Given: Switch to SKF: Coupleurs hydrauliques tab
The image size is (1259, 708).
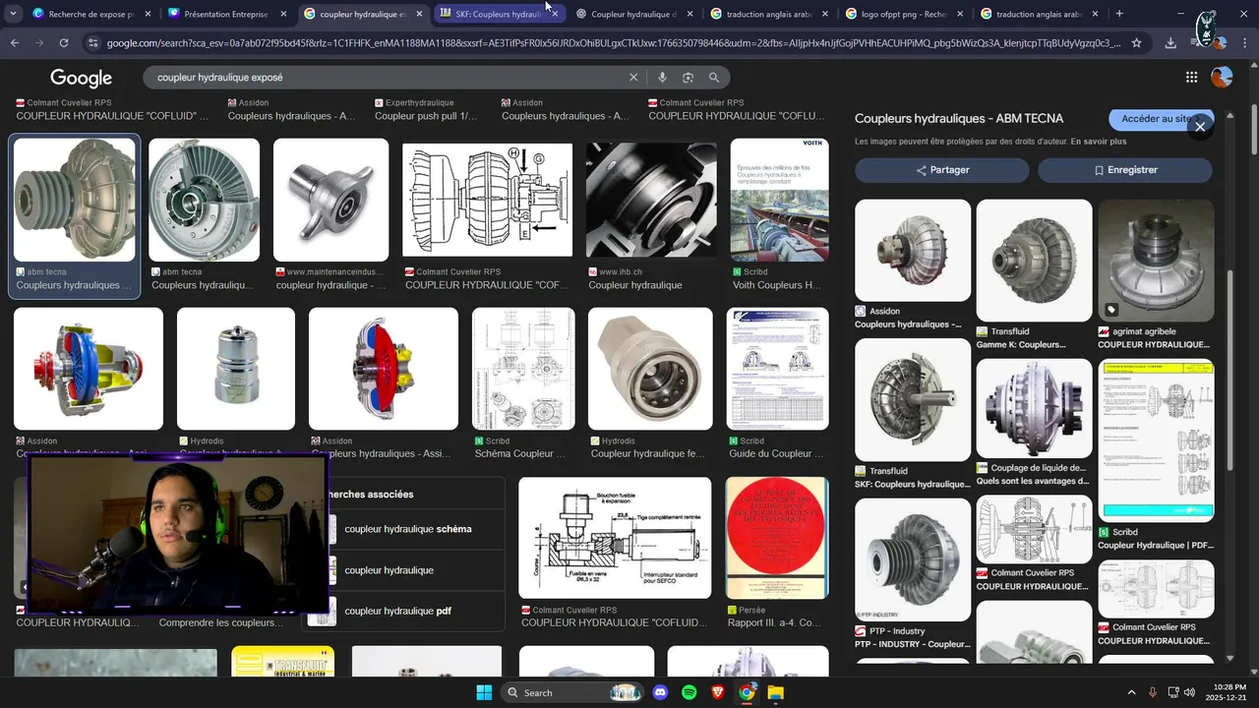Looking at the screenshot, I should [498, 14].
